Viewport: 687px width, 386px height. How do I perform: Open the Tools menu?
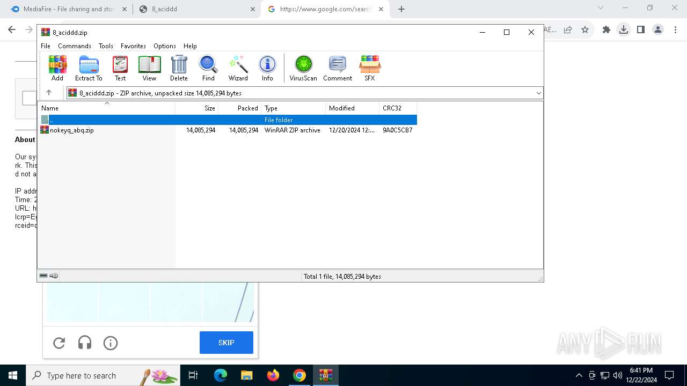click(x=106, y=46)
